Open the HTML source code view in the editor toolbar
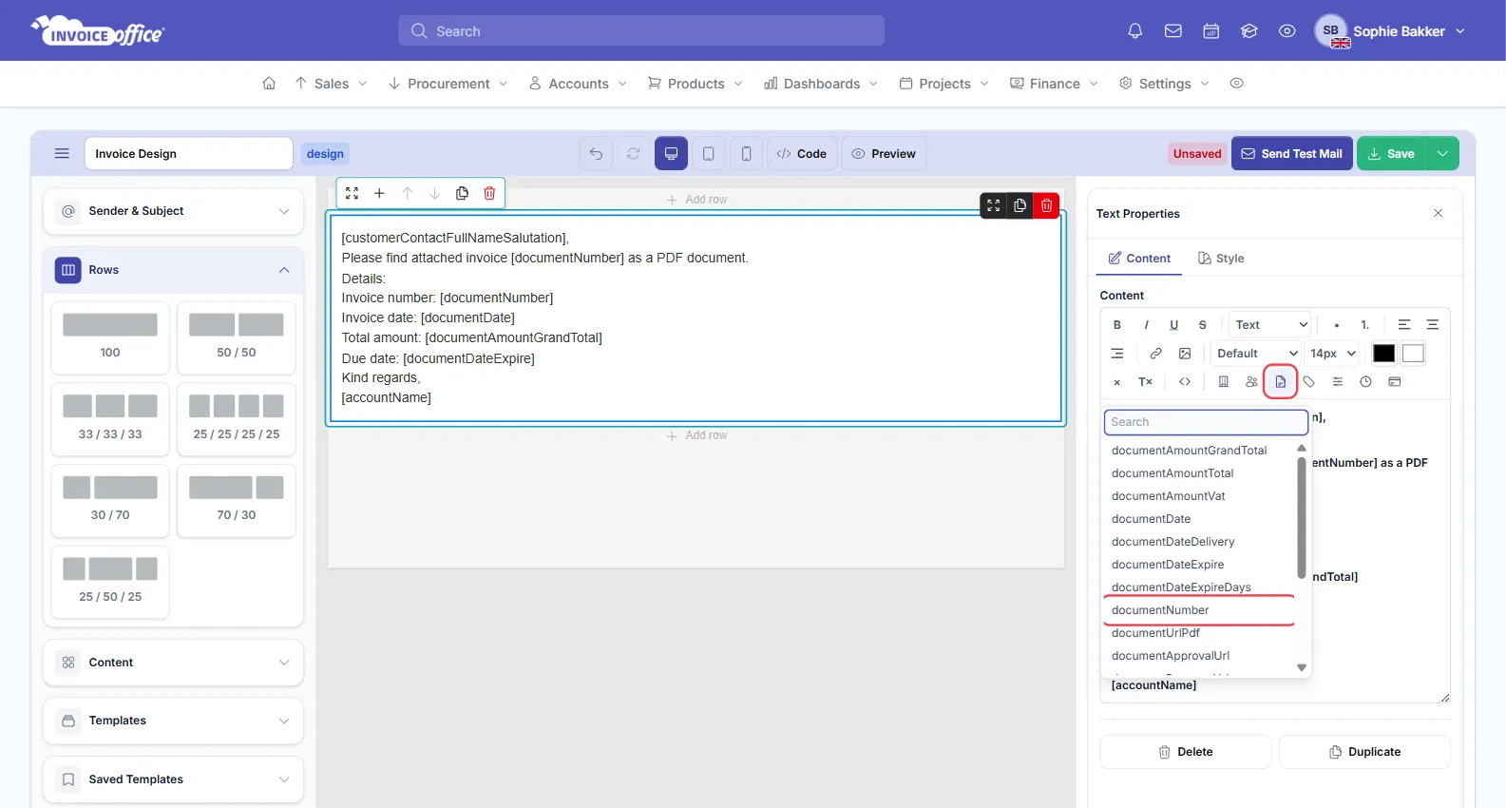This screenshot has height=808, width=1506. (x=1185, y=382)
